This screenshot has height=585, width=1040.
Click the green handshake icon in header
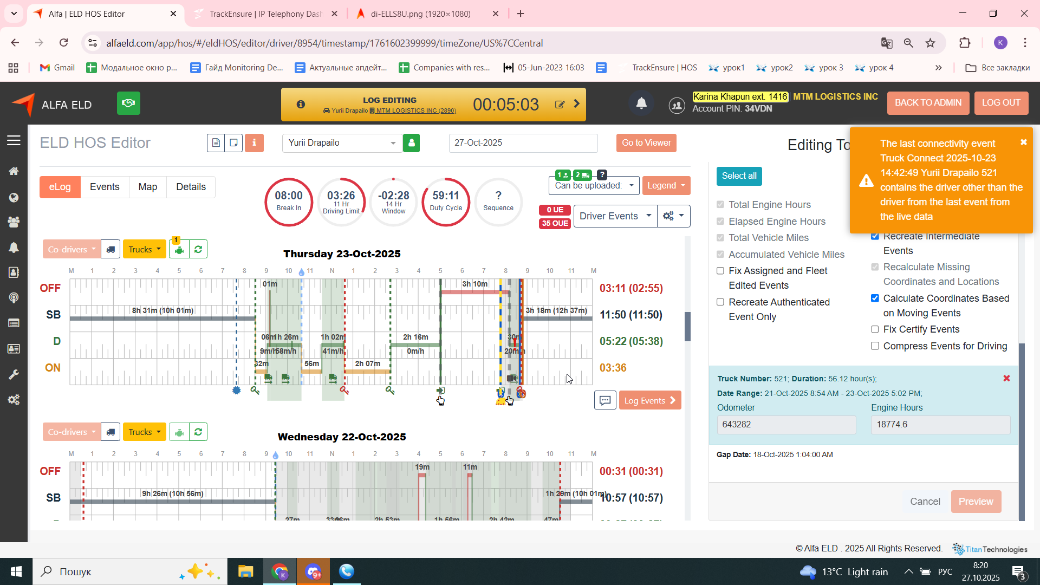coord(128,103)
